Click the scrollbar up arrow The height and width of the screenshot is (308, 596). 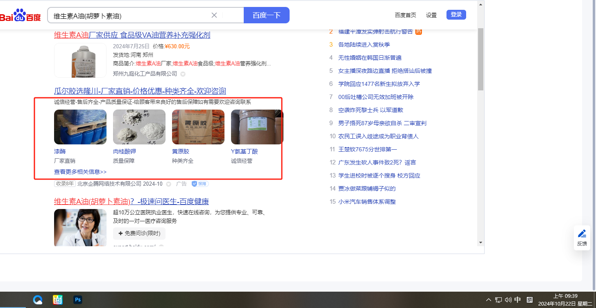[480, 4]
